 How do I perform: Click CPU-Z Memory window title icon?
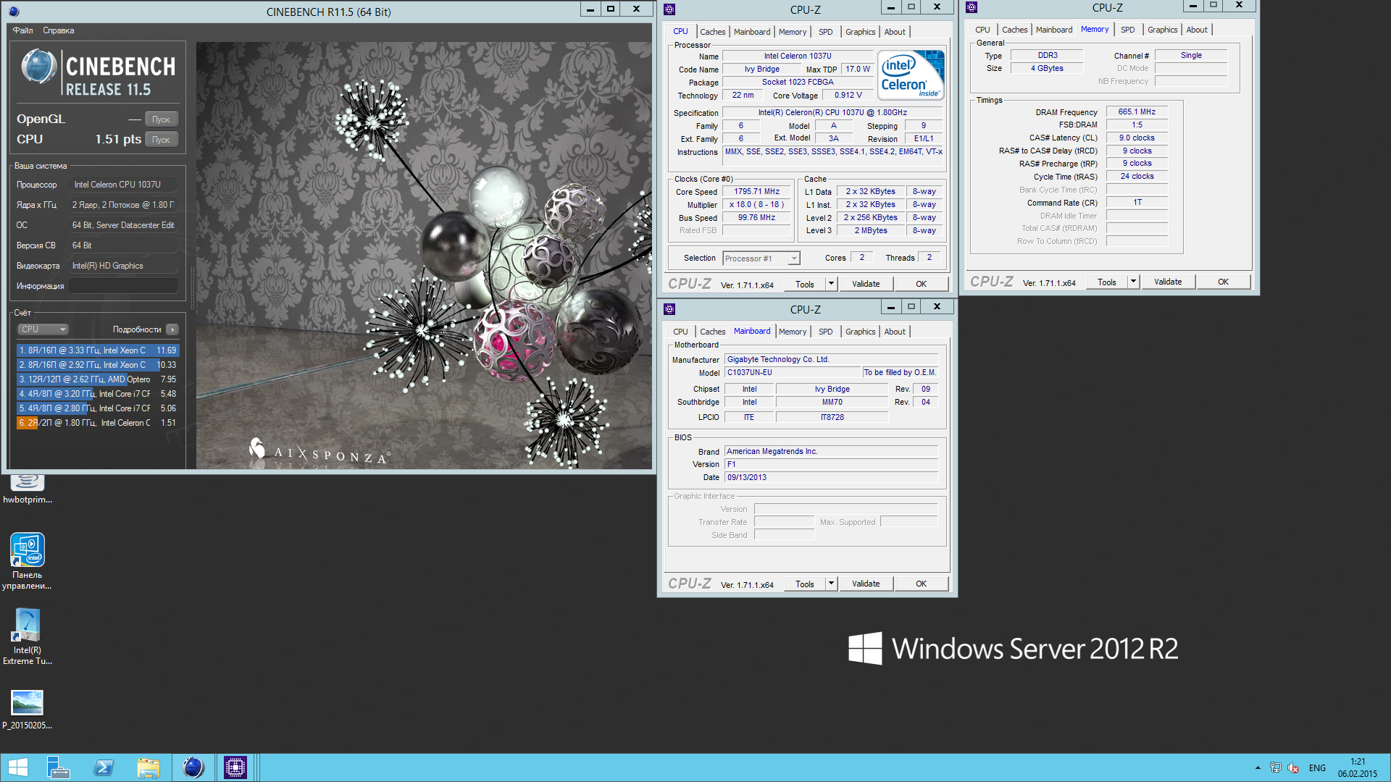(x=972, y=7)
